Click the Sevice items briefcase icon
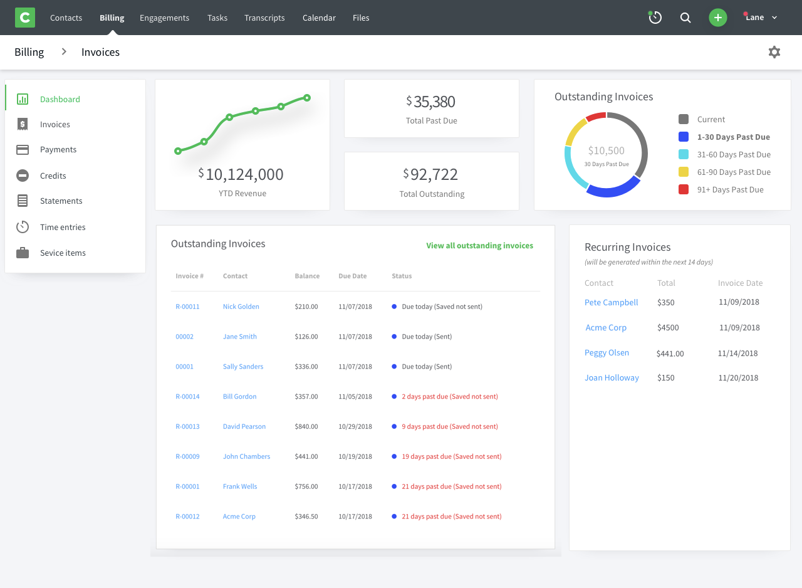Image resolution: width=802 pixels, height=588 pixels. click(23, 253)
